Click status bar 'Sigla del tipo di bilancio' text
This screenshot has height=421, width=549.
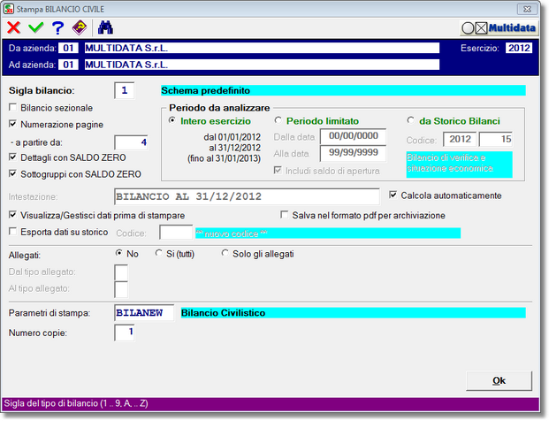[x=76, y=403]
